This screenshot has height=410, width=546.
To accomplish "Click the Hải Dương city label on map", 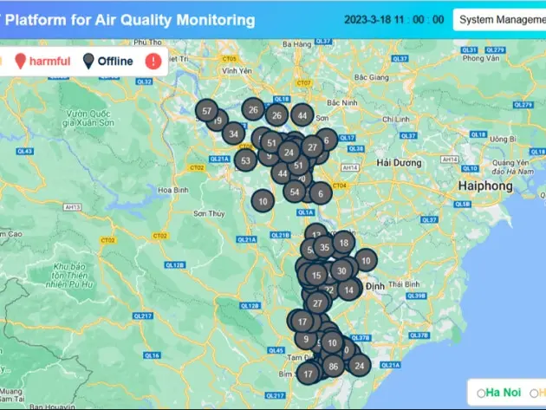I will 399,162.
